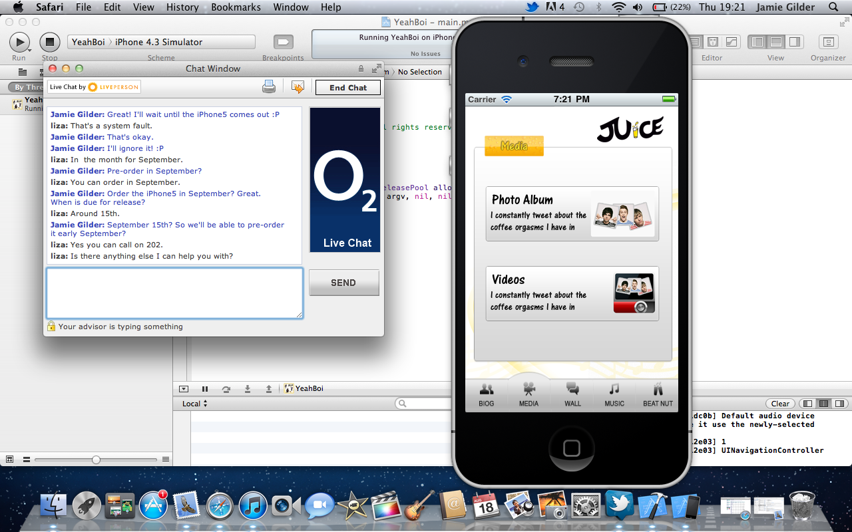Open the Wi-Fi status menu
This screenshot has height=532, width=852.
pyautogui.click(x=619, y=7)
